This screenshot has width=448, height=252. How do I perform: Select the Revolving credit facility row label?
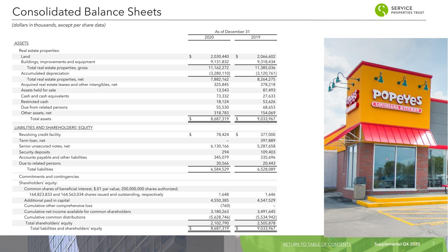(40, 135)
